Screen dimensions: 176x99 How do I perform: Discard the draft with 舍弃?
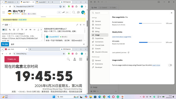point(12,44)
